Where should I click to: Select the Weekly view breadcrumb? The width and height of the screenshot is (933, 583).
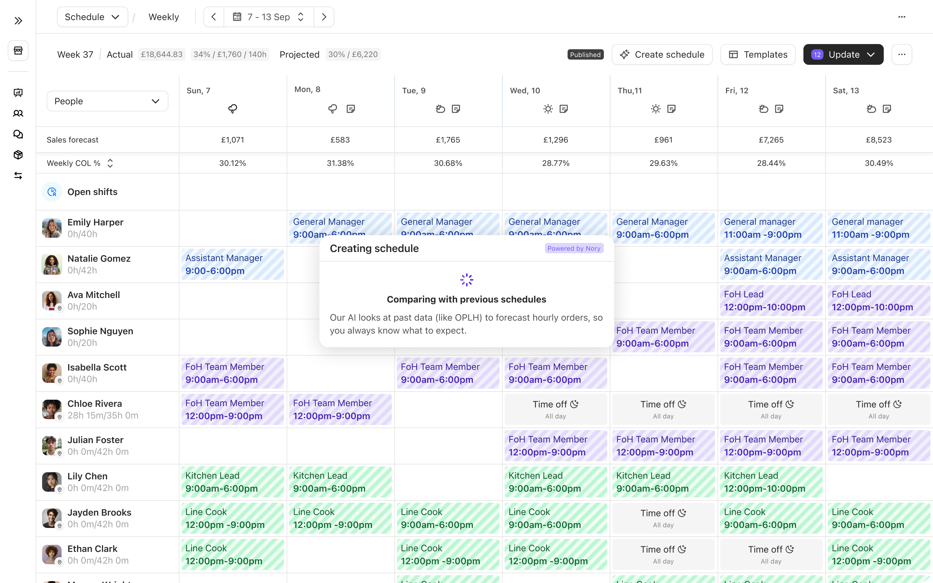[164, 17]
